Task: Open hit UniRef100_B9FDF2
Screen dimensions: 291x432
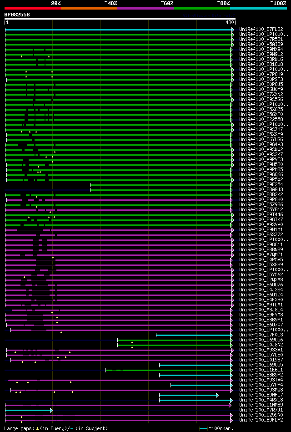Action: click(x=261, y=420)
